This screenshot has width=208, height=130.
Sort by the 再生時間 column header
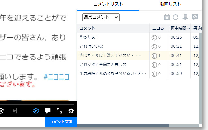179,28
